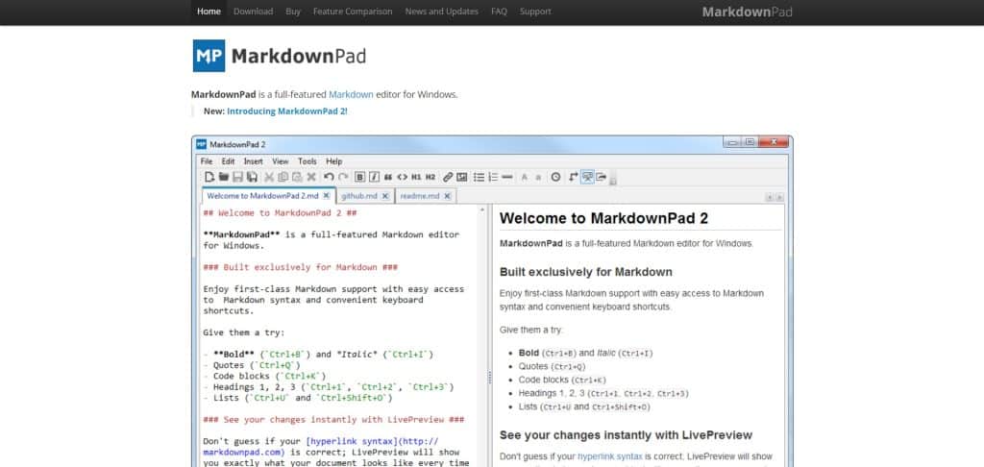Click the Bold formatting toolbar icon

pyautogui.click(x=360, y=177)
